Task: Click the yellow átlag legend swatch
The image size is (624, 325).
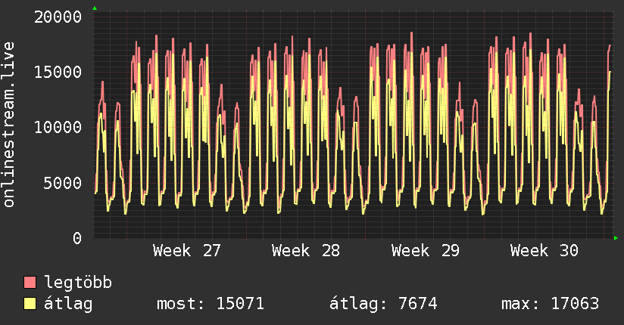Action: tap(30, 304)
